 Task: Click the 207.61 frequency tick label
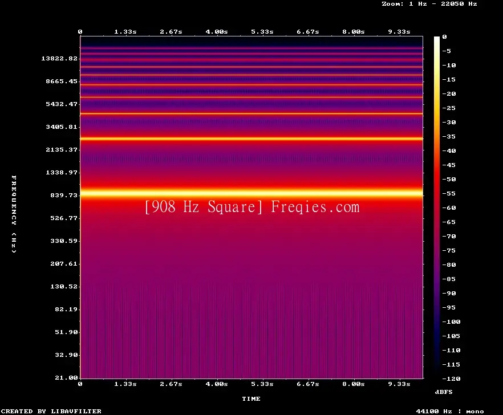tap(64, 263)
